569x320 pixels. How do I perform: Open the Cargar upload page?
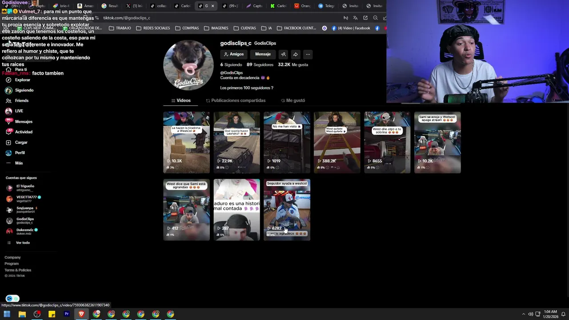(x=17, y=143)
